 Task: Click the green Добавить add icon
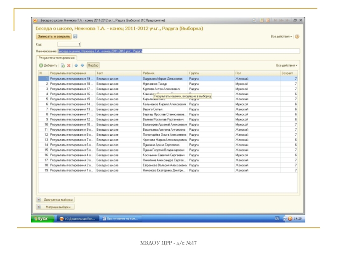41,65
